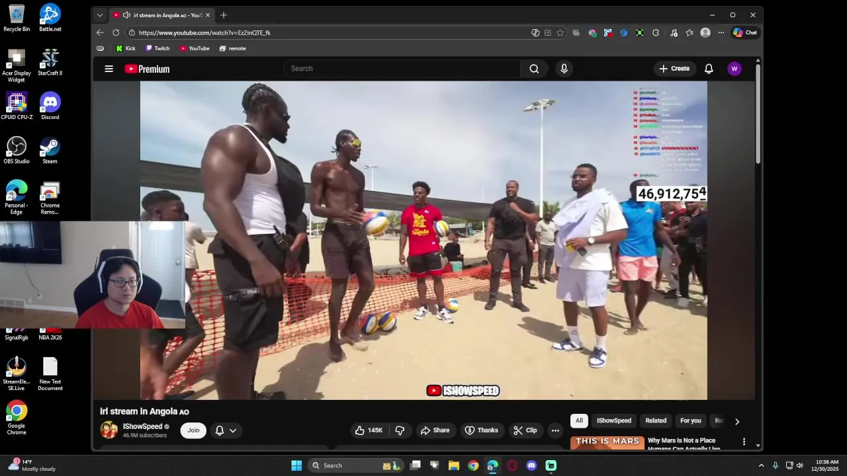The height and width of the screenshot is (476, 847).
Task: Dislike the video with the thumbs-down
Action: point(400,430)
